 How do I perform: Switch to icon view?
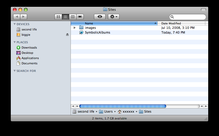[58, 17]
